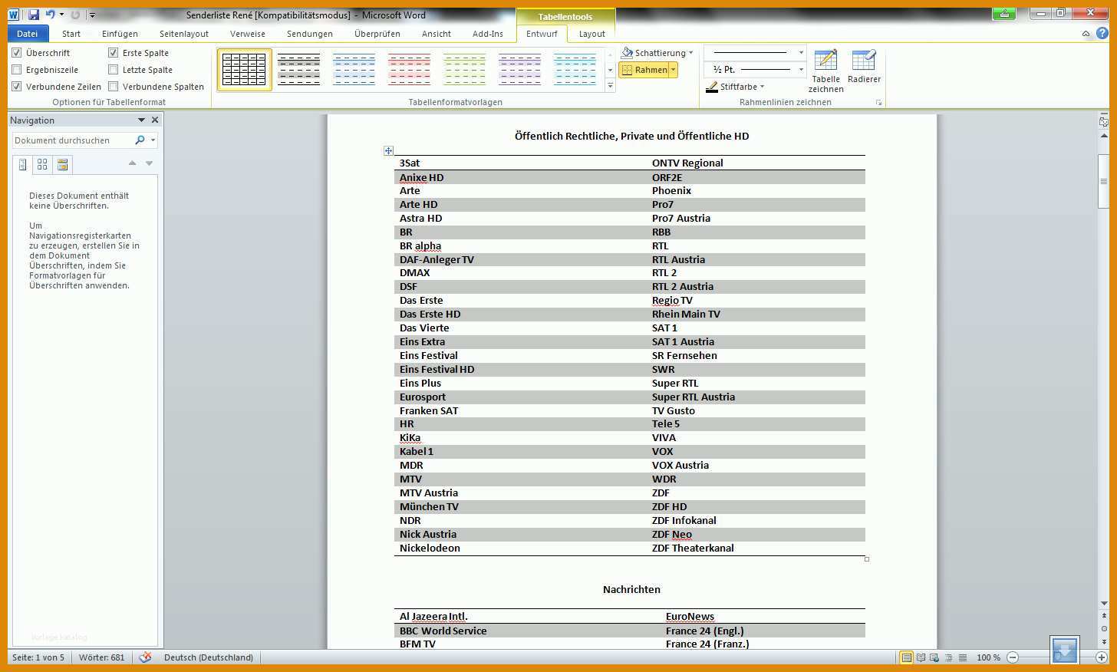The height and width of the screenshot is (672, 1117).
Task: Enable the Letzte Spalte checkbox
Action: 114,70
